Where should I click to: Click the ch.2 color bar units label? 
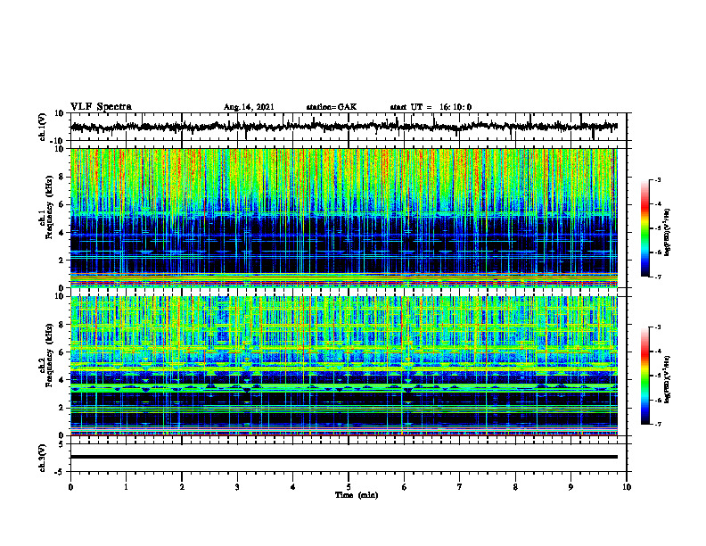point(668,379)
